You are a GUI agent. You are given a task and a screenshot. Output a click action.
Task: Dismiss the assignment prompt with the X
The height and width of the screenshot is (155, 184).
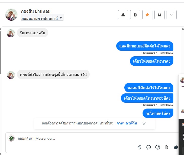point(144,124)
